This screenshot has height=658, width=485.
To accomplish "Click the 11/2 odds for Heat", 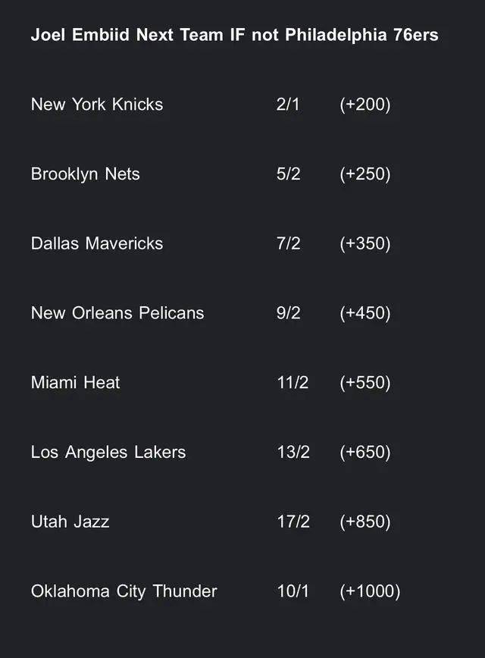I will coord(293,383).
